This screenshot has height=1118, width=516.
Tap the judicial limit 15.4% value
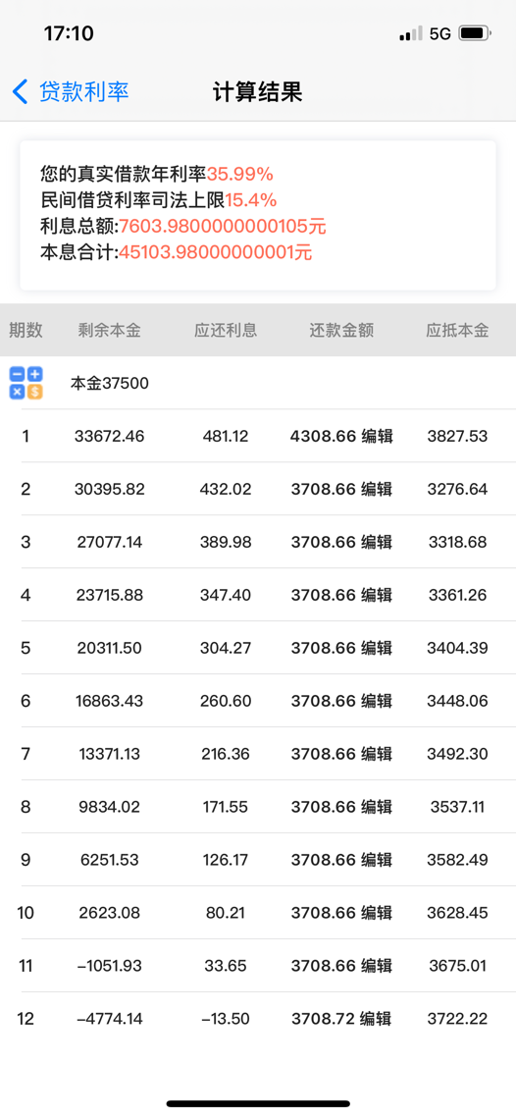click(251, 199)
